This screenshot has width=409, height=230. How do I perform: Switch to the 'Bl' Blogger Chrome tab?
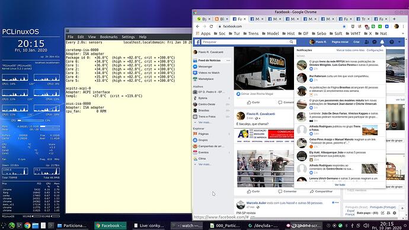[x=222, y=19]
